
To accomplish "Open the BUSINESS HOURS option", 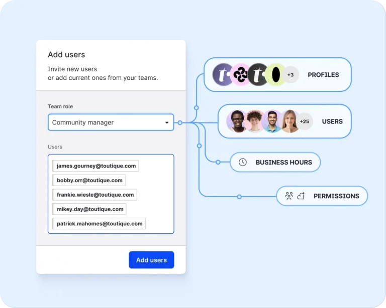I will [x=283, y=162].
